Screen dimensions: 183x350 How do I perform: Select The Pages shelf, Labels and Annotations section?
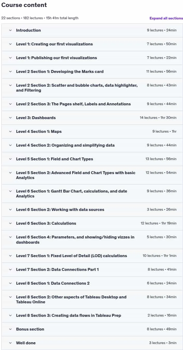click(x=73, y=104)
